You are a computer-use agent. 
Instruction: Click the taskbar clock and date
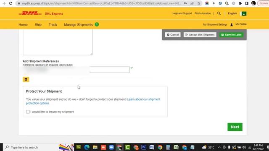point(258,147)
